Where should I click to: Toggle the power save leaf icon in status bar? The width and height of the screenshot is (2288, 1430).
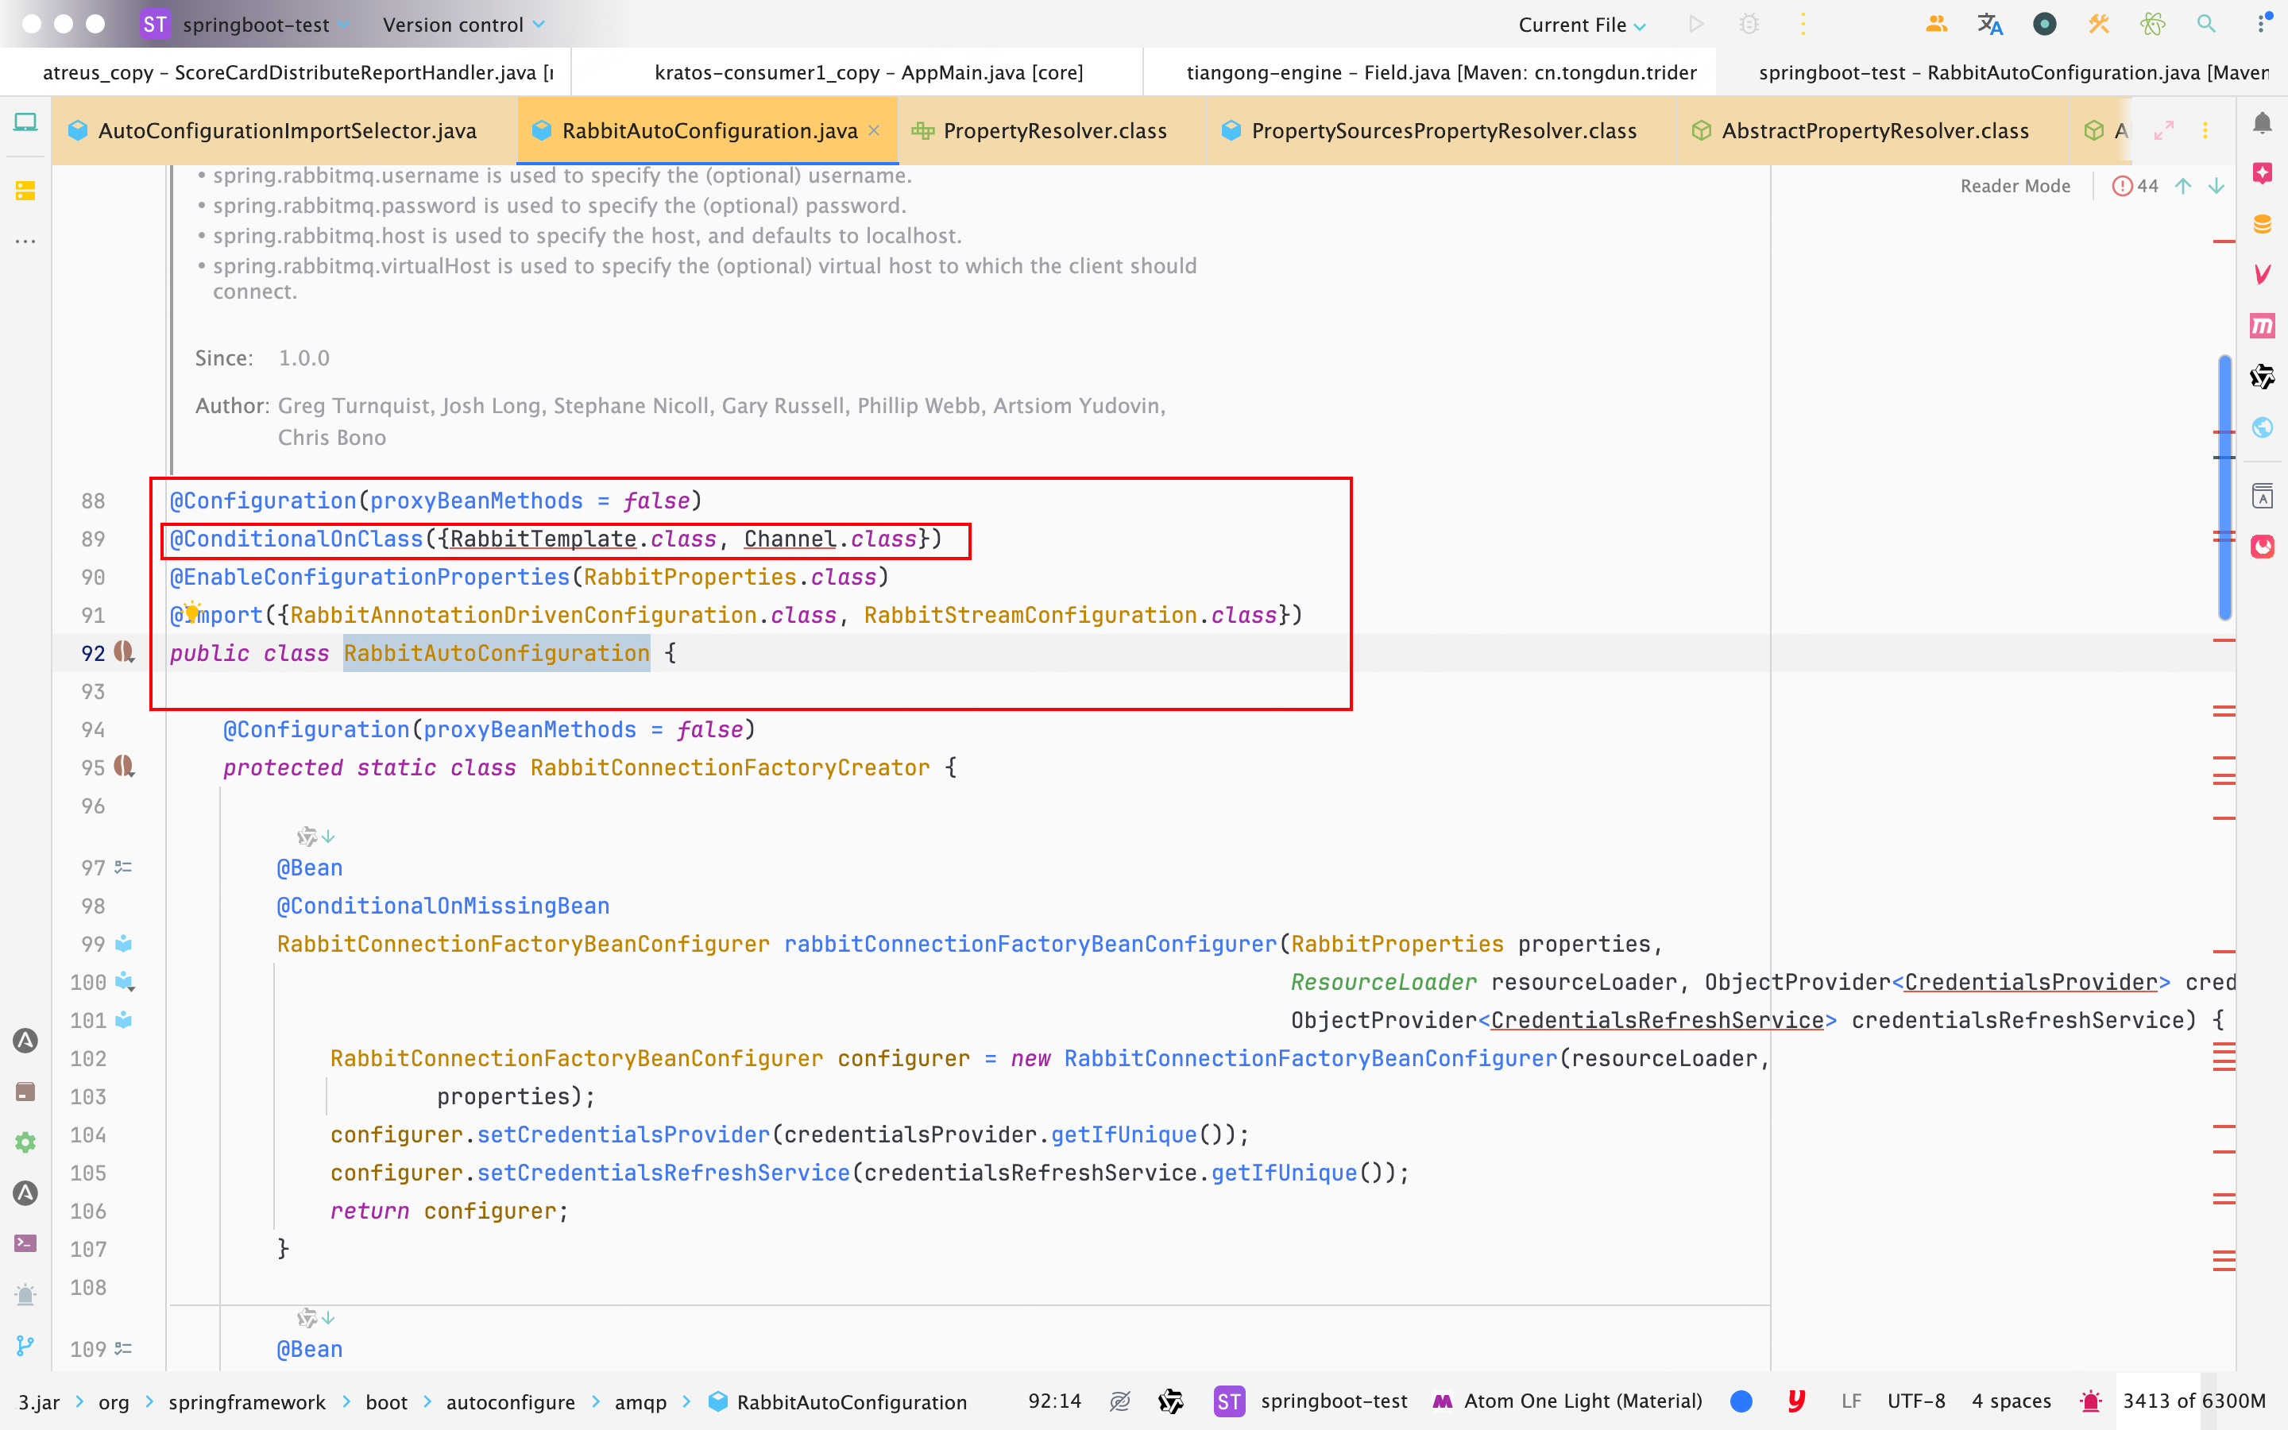point(1120,1401)
